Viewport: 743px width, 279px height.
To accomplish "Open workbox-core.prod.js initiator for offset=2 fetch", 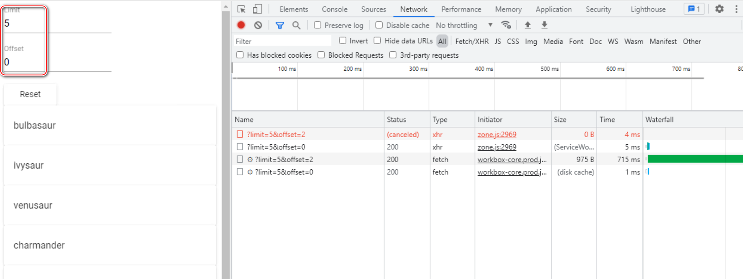I will click(512, 159).
